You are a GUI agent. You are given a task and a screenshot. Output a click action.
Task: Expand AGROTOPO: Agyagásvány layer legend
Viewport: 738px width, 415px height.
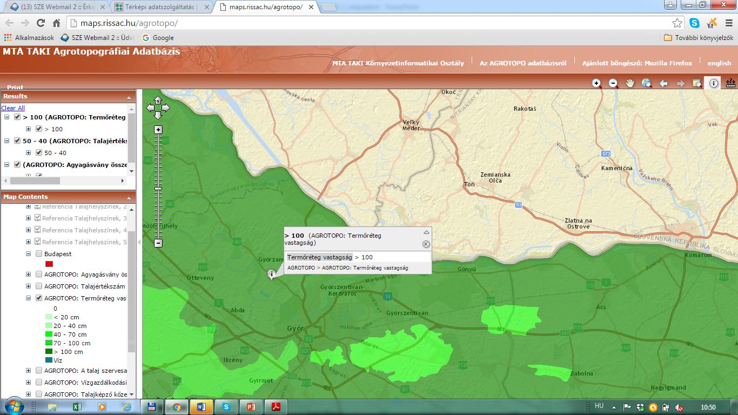coord(28,274)
